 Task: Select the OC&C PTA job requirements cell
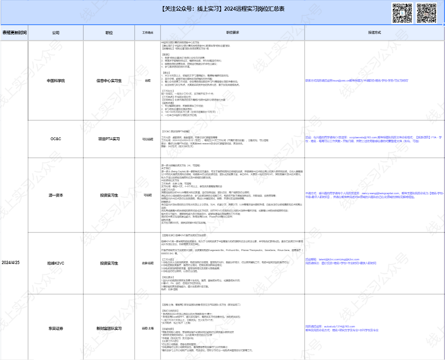click(x=233, y=139)
